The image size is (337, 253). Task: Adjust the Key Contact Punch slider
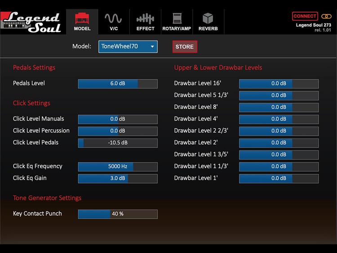click(118, 214)
